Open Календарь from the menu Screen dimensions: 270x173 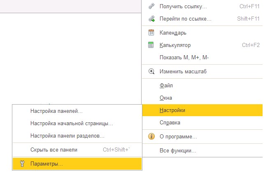pyautogui.click(x=202, y=33)
